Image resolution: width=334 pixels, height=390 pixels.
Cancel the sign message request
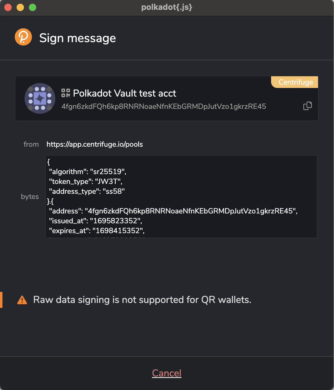tap(167, 373)
